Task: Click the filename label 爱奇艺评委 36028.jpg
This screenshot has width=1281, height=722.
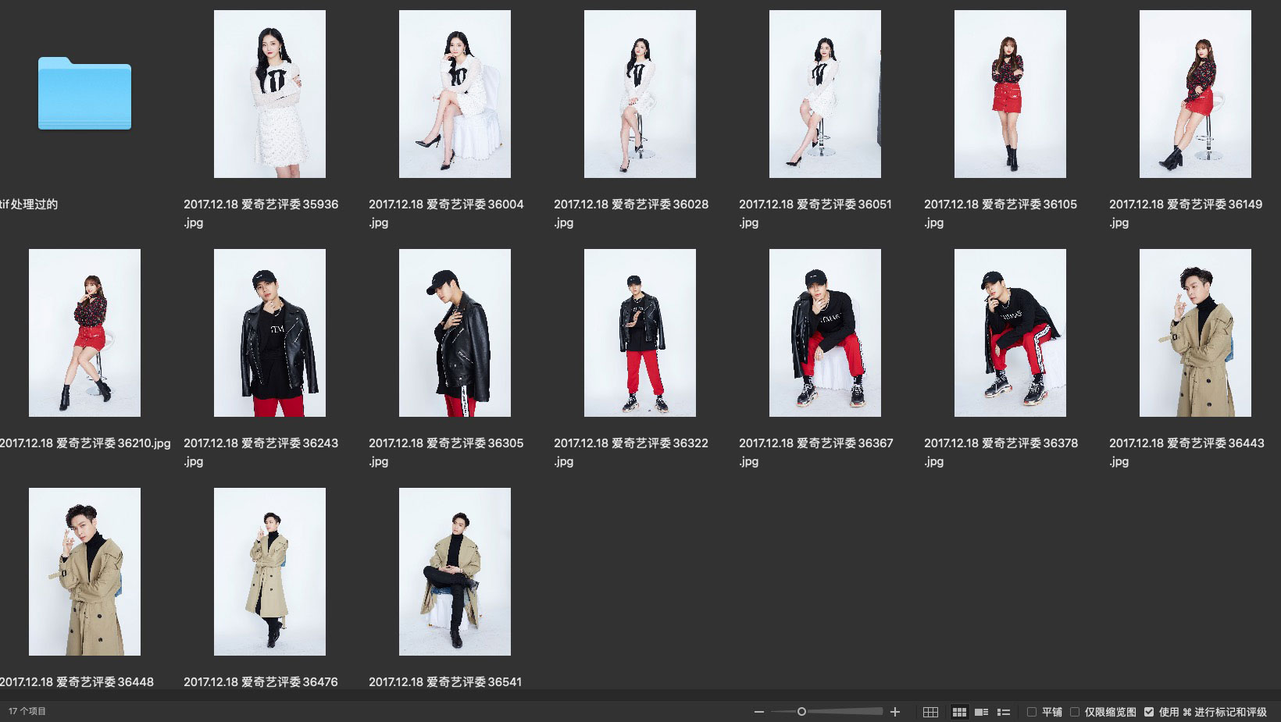Action: click(x=631, y=205)
